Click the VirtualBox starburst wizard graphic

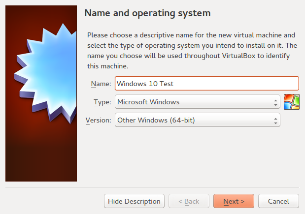[41, 93]
